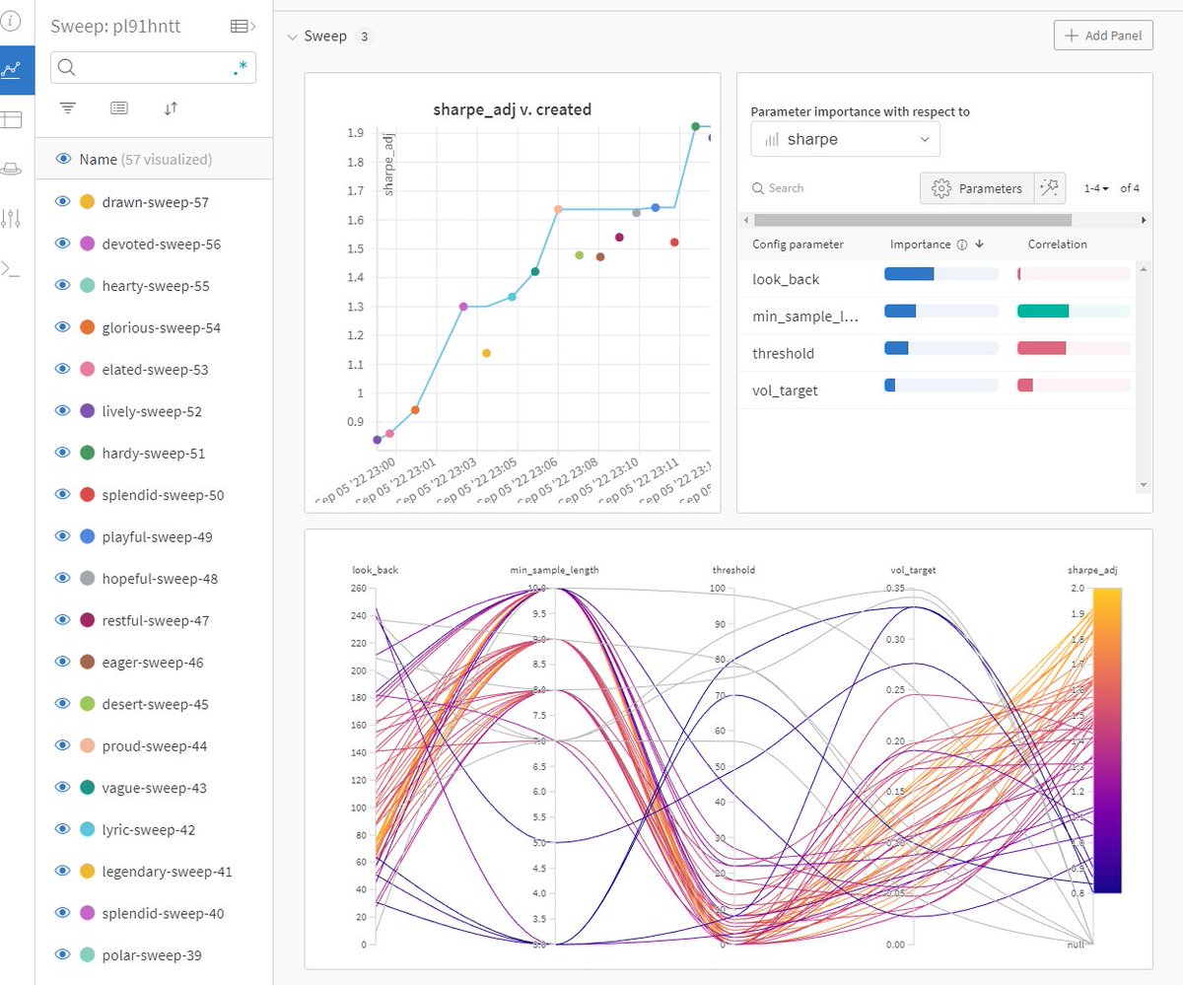Click the Parameters settings button
Screen dimensions: 1183x985
(x=977, y=188)
